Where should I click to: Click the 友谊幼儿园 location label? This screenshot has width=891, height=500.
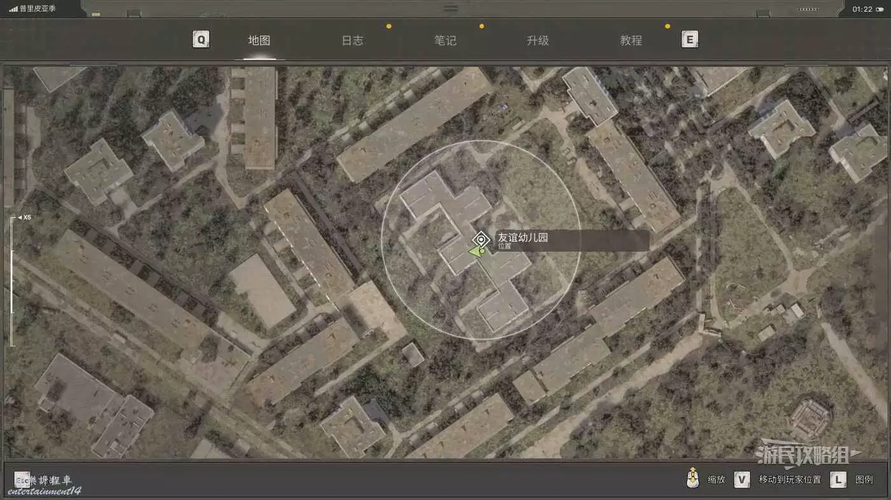click(x=523, y=238)
